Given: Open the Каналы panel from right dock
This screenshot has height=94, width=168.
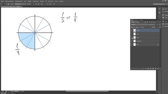Looking at the screenshot, I should [165, 24].
